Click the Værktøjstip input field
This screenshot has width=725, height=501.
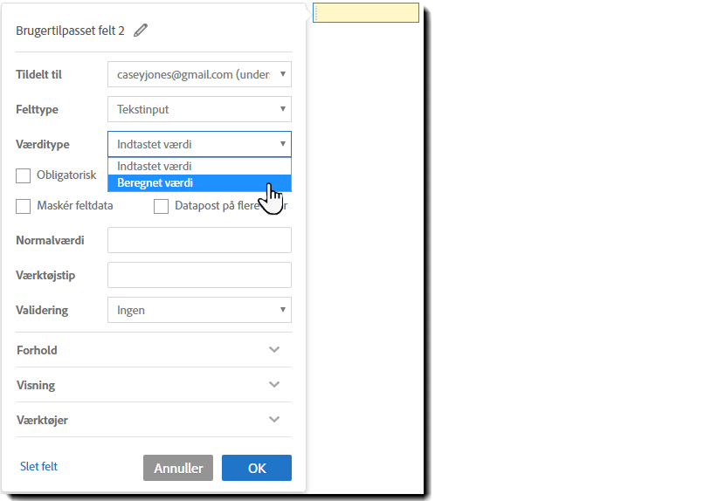coord(199,275)
